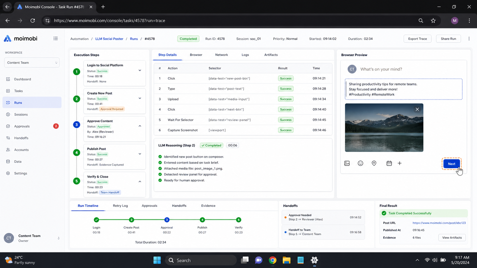The height and width of the screenshot is (268, 477).
Task: Open the Content Team workspace dropdown
Action: (x=32, y=63)
